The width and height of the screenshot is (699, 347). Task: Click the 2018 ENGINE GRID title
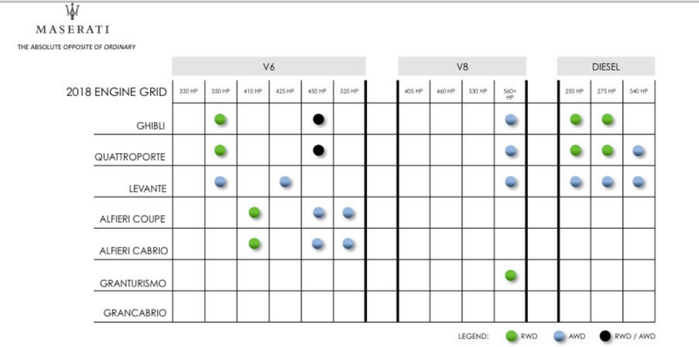click(x=117, y=93)
